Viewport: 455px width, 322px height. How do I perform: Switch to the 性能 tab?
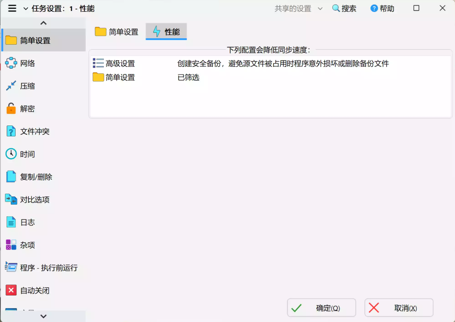pos(166,31)
